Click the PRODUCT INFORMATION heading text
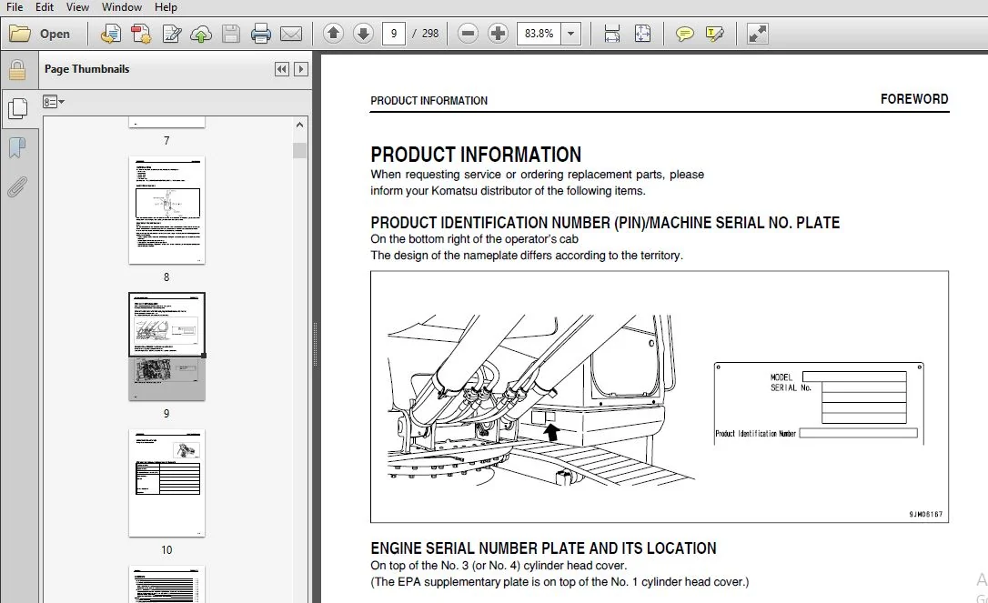 pyautogui.click(x=476, y=155)
